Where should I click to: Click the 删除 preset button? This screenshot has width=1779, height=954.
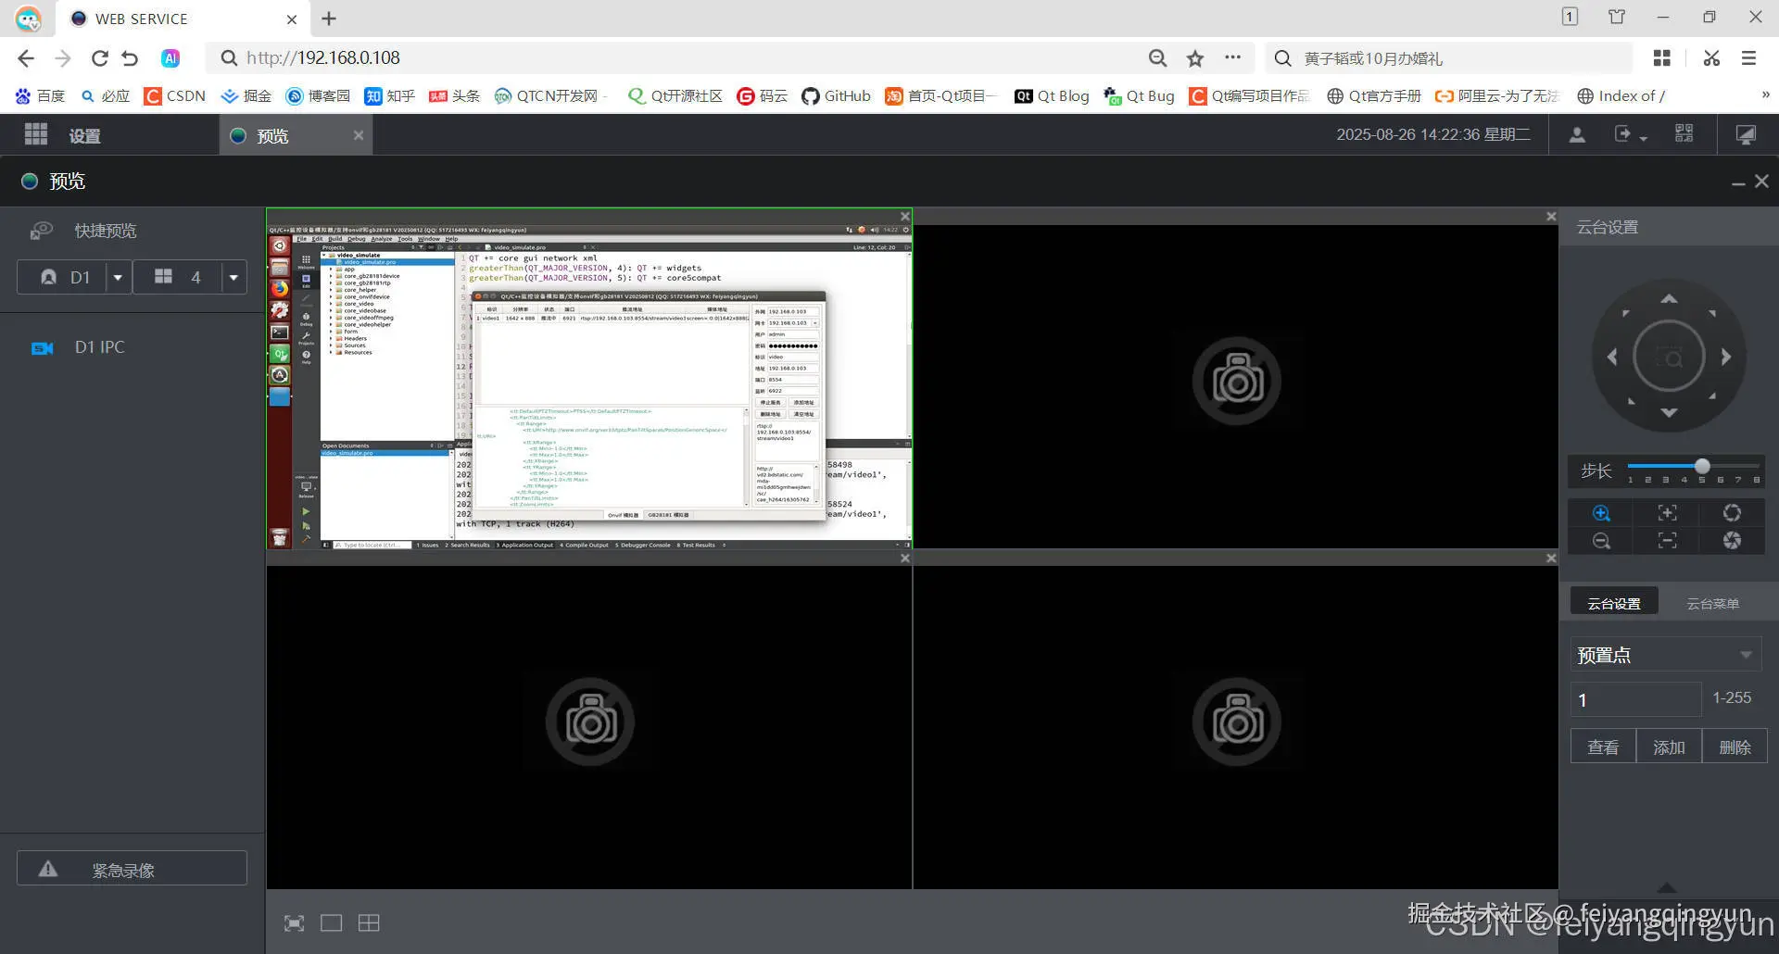(x=1735, y=747)
